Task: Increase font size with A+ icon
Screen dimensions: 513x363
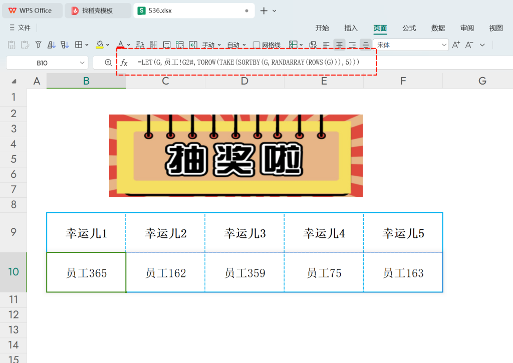Action: (456, 45)
